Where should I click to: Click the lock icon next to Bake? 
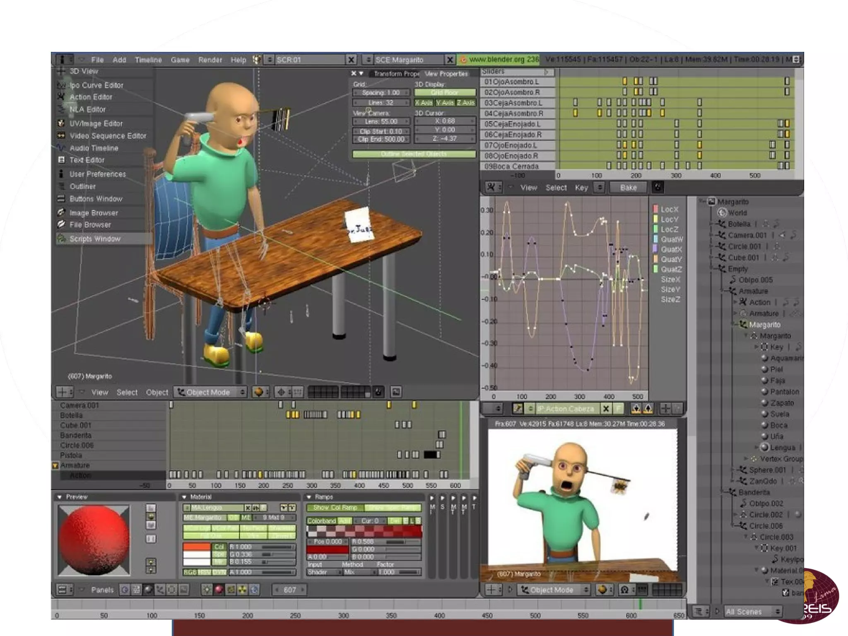(658, 187)
